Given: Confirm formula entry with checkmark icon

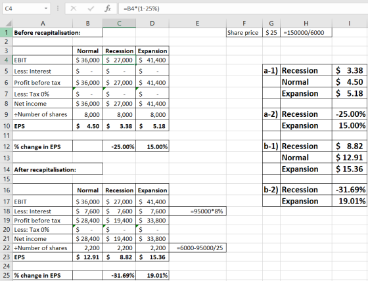Looking at the screenshot, I should tap(91, 9).
